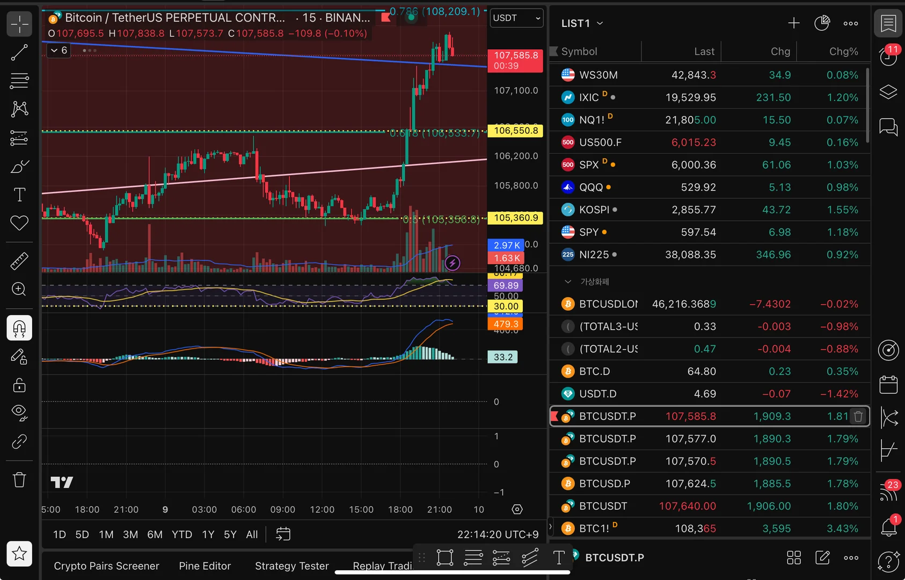Open the economic calendar icon
Image resolution: width=905 pixels, height=580 pixels.
tap(888, 384)
